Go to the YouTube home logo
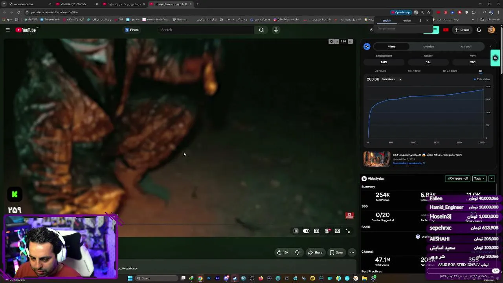Viewport: 503px width, 283px height. point(26,30)
